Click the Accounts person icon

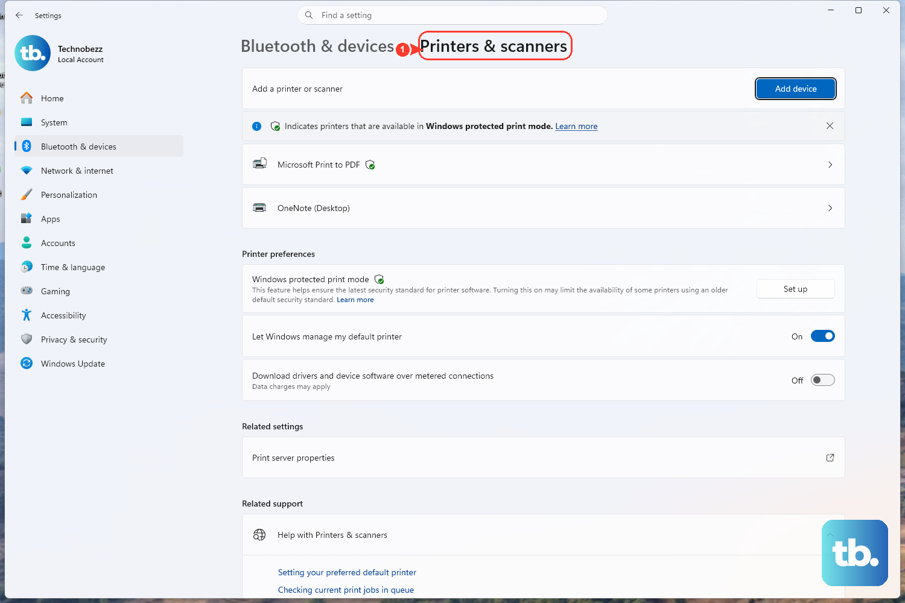(x=27, y=242)
